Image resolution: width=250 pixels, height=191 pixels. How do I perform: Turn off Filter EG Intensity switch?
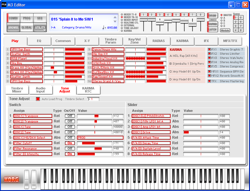[x=70, y=154]
